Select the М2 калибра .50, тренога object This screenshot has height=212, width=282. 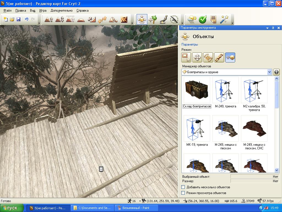[254, 94]
